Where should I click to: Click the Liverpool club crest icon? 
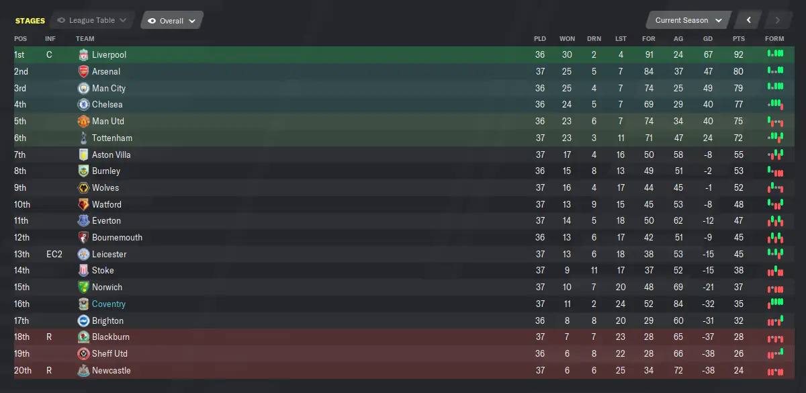point(83,54)
